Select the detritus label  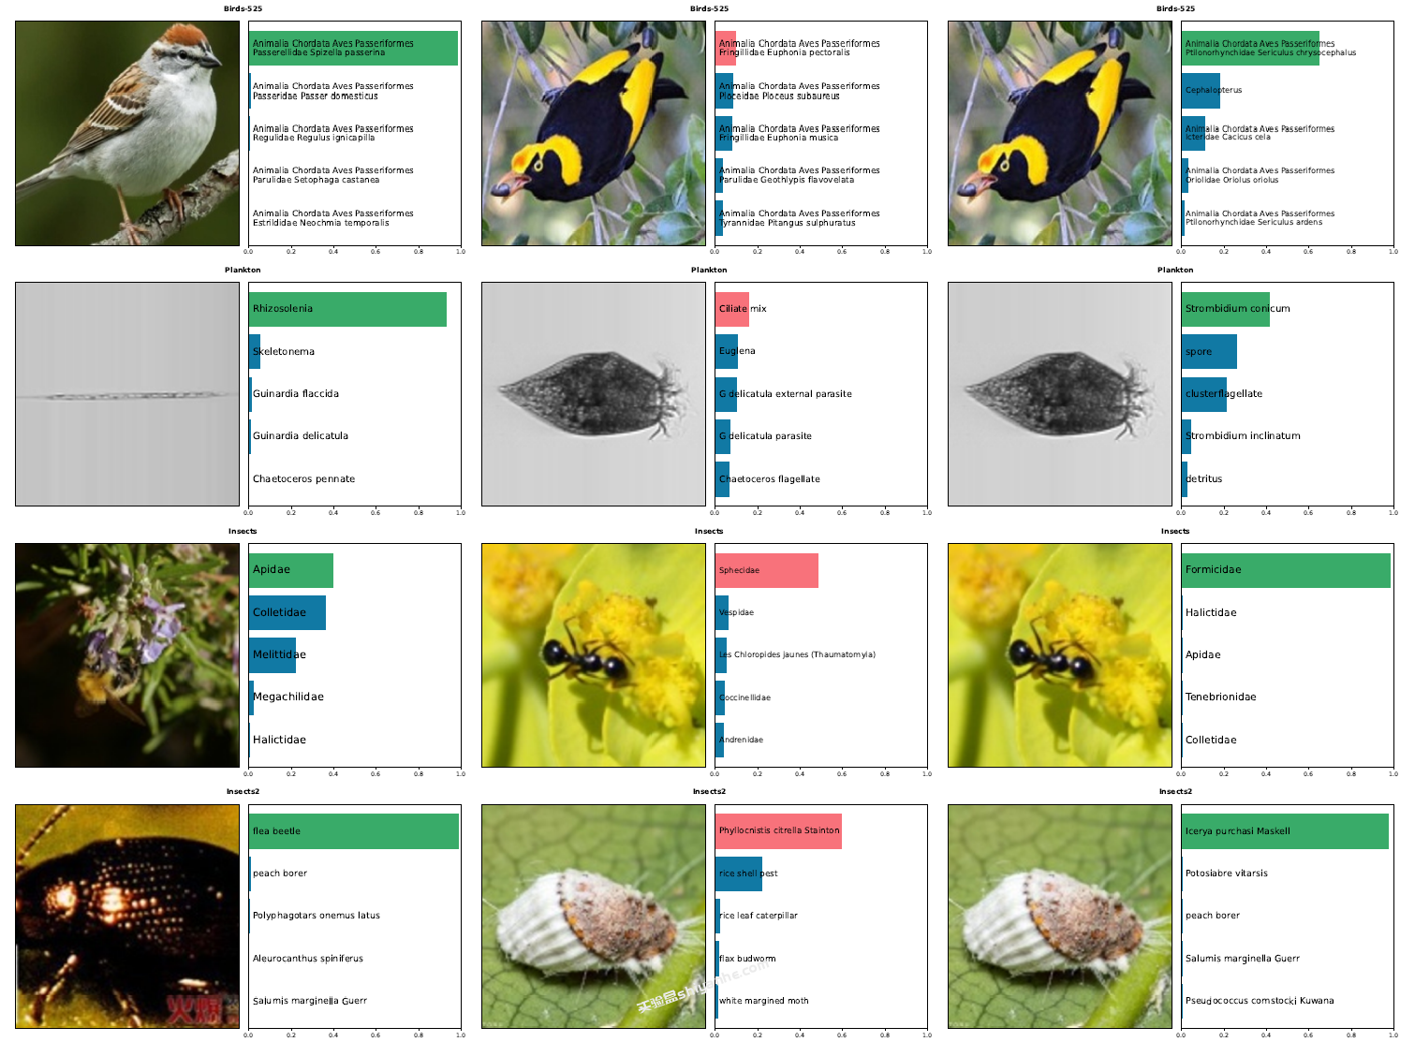1203,479
